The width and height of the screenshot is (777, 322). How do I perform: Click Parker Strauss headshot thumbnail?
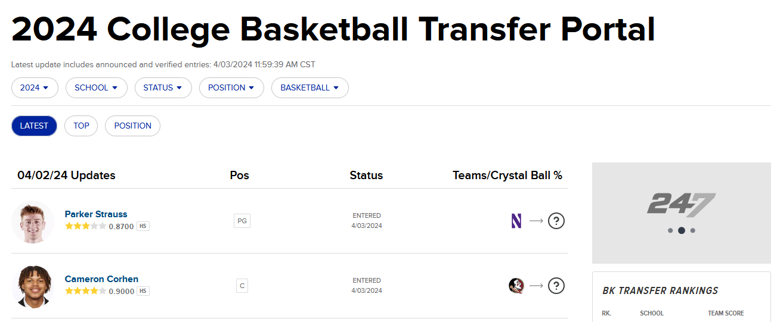[x=33, y=222]
